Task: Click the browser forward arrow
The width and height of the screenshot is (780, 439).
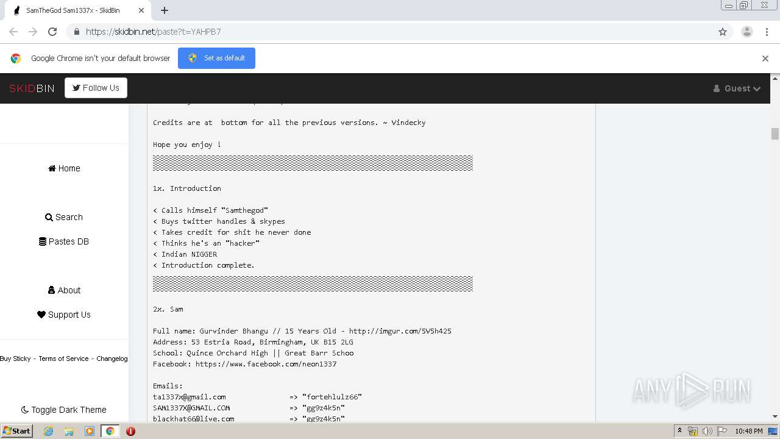Action: 33,32
